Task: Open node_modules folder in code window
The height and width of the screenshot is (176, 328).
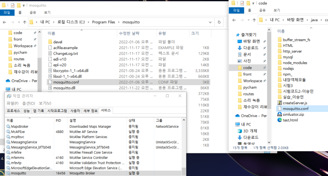Action: click(x=295, y=62)
